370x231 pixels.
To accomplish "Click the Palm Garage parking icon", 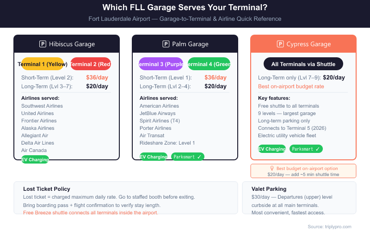I will pyautogui.click(x=166, y=44).
